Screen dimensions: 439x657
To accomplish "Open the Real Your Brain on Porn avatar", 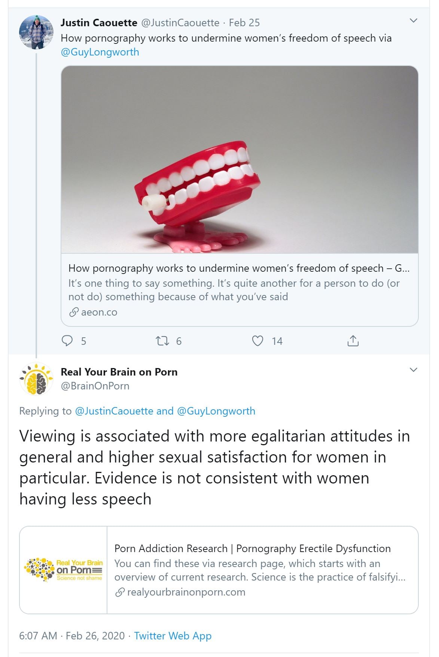I will (36, 379).
